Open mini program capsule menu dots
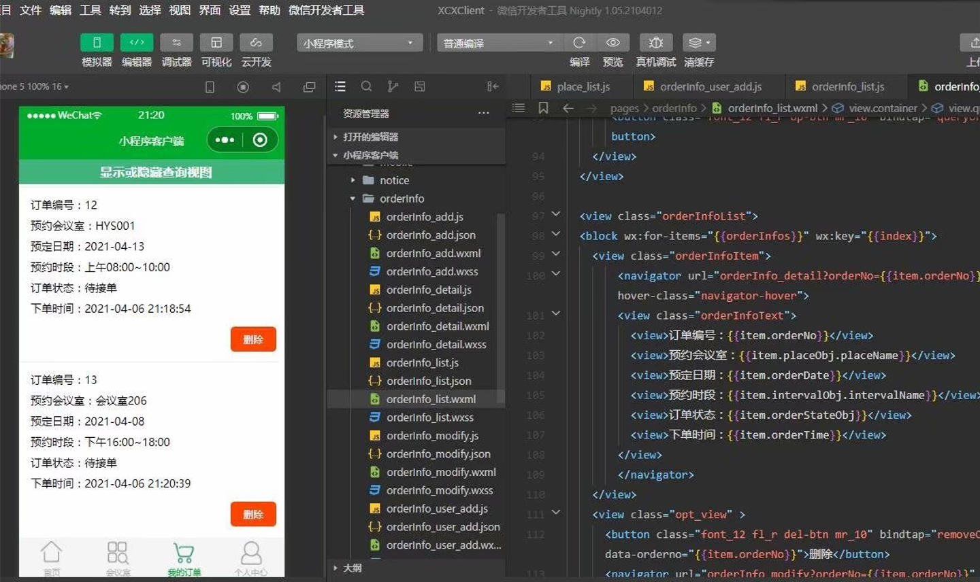Viewport: 980px width, 582px height. click(225, 140)
